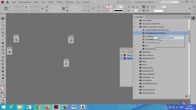Viewport: 196px width, 110px height.
Task: Click the Scripts panel flyout menu button
Action: pyautogui.click(x=189, y=17)
